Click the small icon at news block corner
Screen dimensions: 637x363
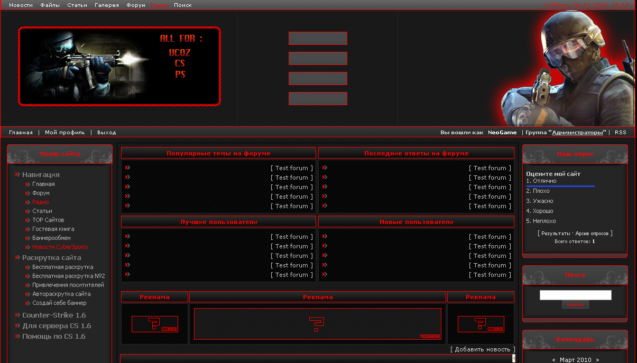(513, 358)
